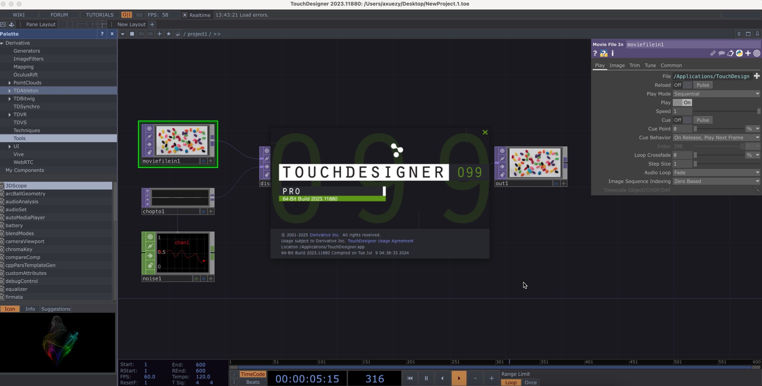Click the bypass arrow flag on noise1 node
762x386 pixels.
150,256
